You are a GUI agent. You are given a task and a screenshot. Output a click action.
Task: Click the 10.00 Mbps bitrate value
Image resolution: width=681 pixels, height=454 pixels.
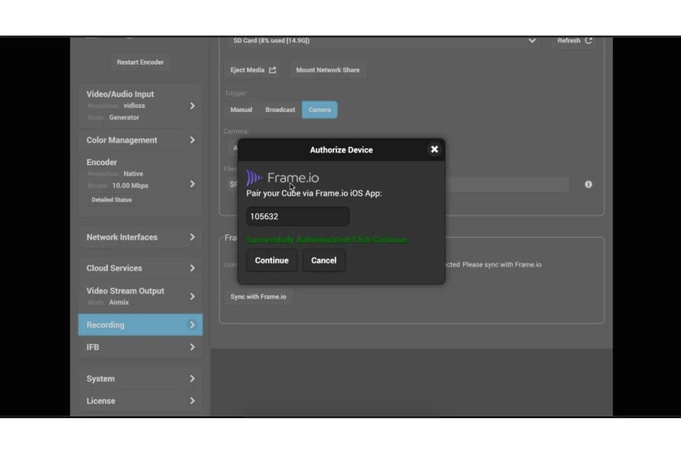coord(130,186)
